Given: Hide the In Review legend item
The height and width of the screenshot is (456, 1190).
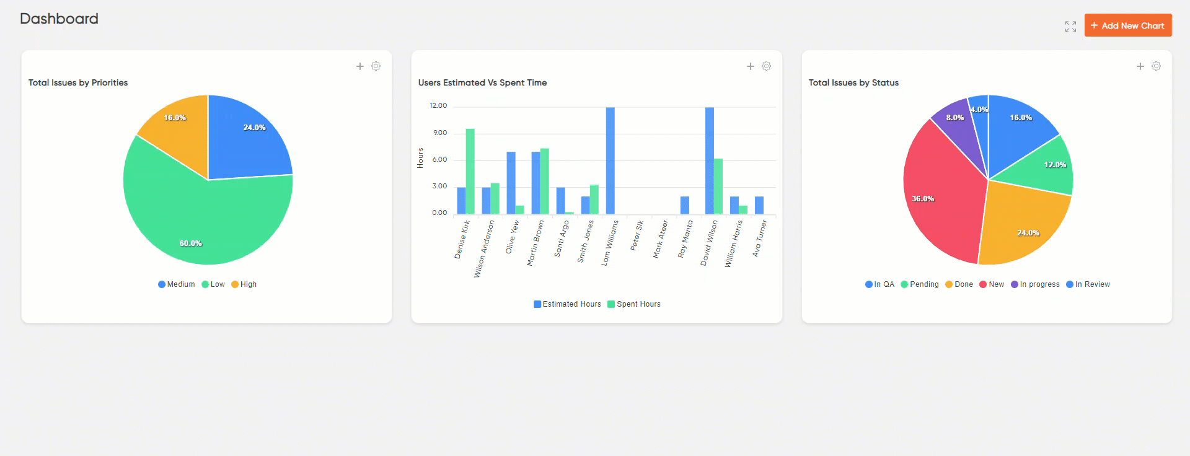Looking at the screenshot, I should coord(1088,284).
